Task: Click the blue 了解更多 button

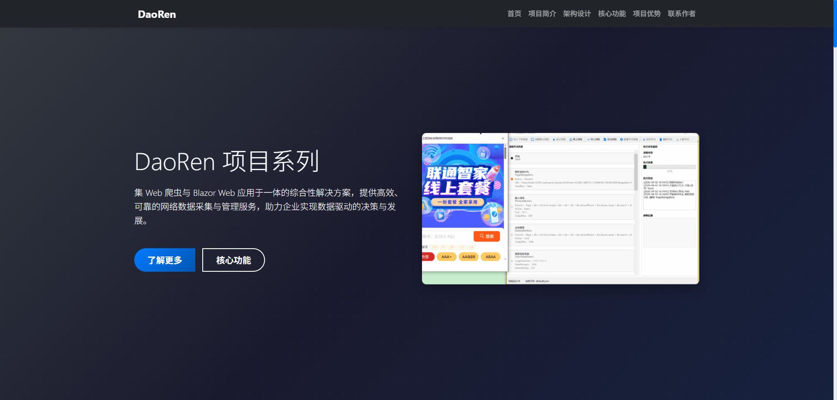Action: click(x=165, y=260)
